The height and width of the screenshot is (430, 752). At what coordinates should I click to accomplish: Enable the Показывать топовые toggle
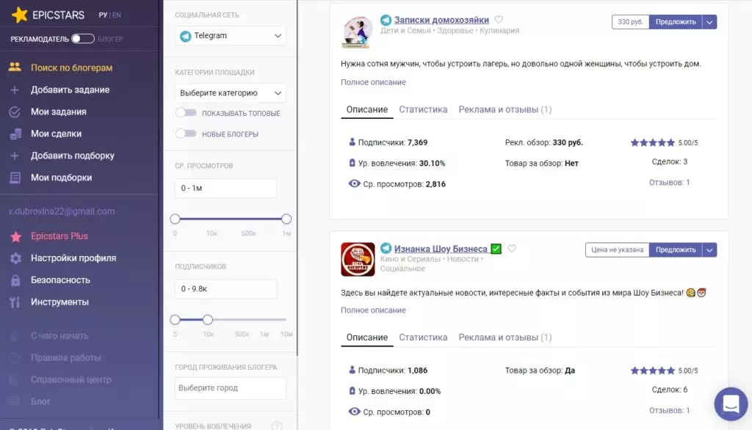click(x=186, y=113)
